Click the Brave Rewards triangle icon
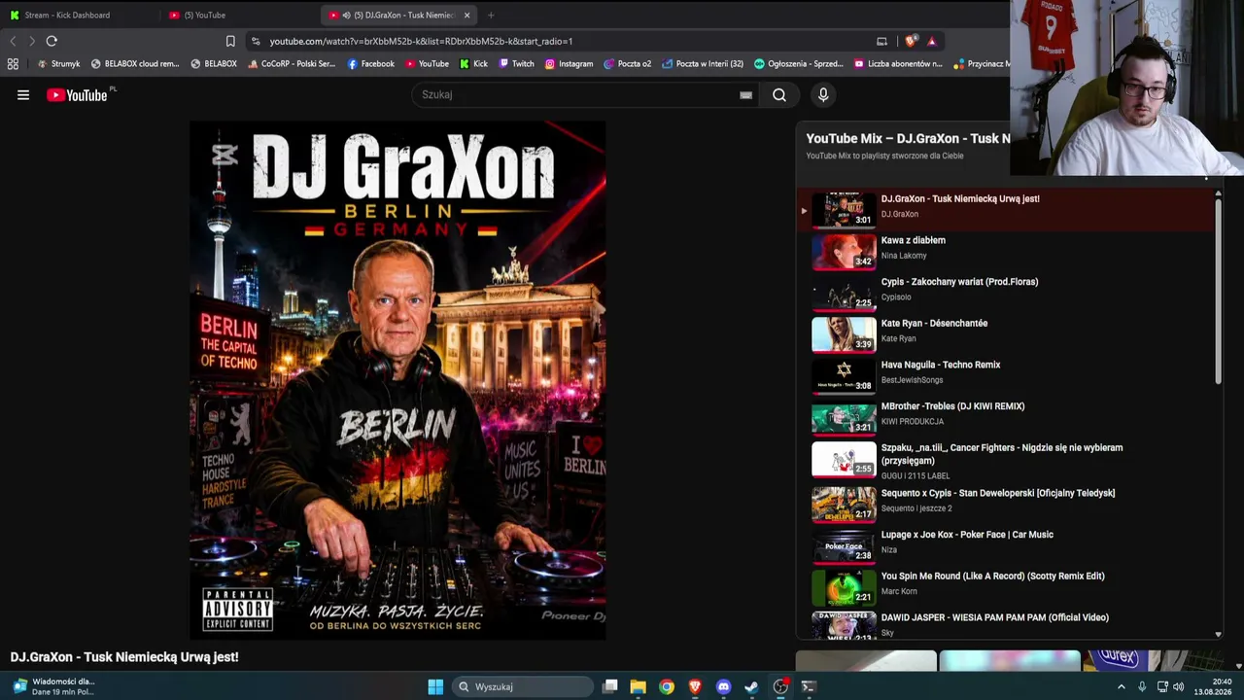 pyautogui.click(x=931, y=41)
